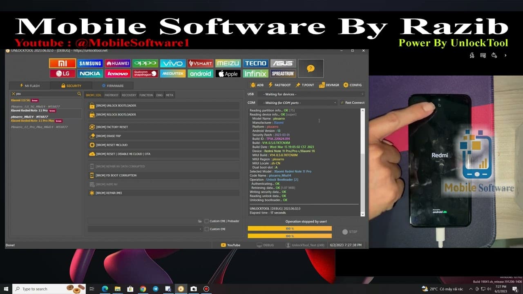Choose the MediaTek platform logo
This screenshot has width=523, height=294.
pos(173,73)
